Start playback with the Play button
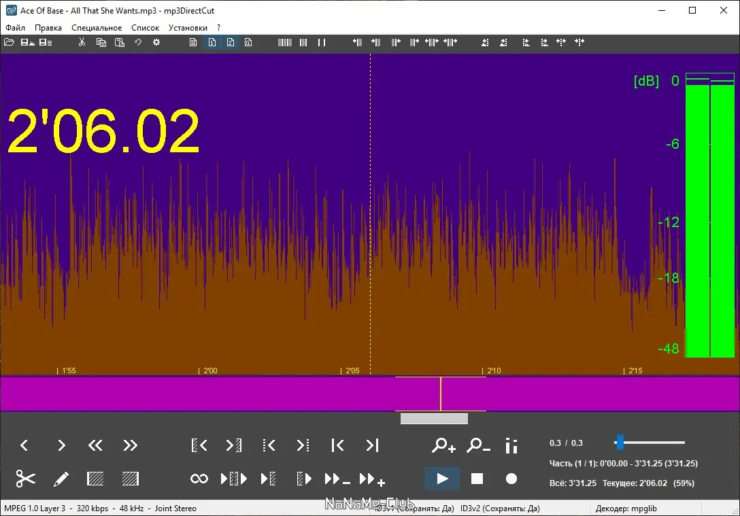The image size is (740, 516). tap(442, 479)
